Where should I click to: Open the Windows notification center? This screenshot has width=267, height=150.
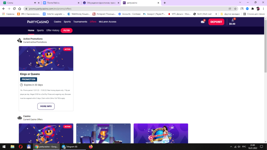tap(262, 147)
